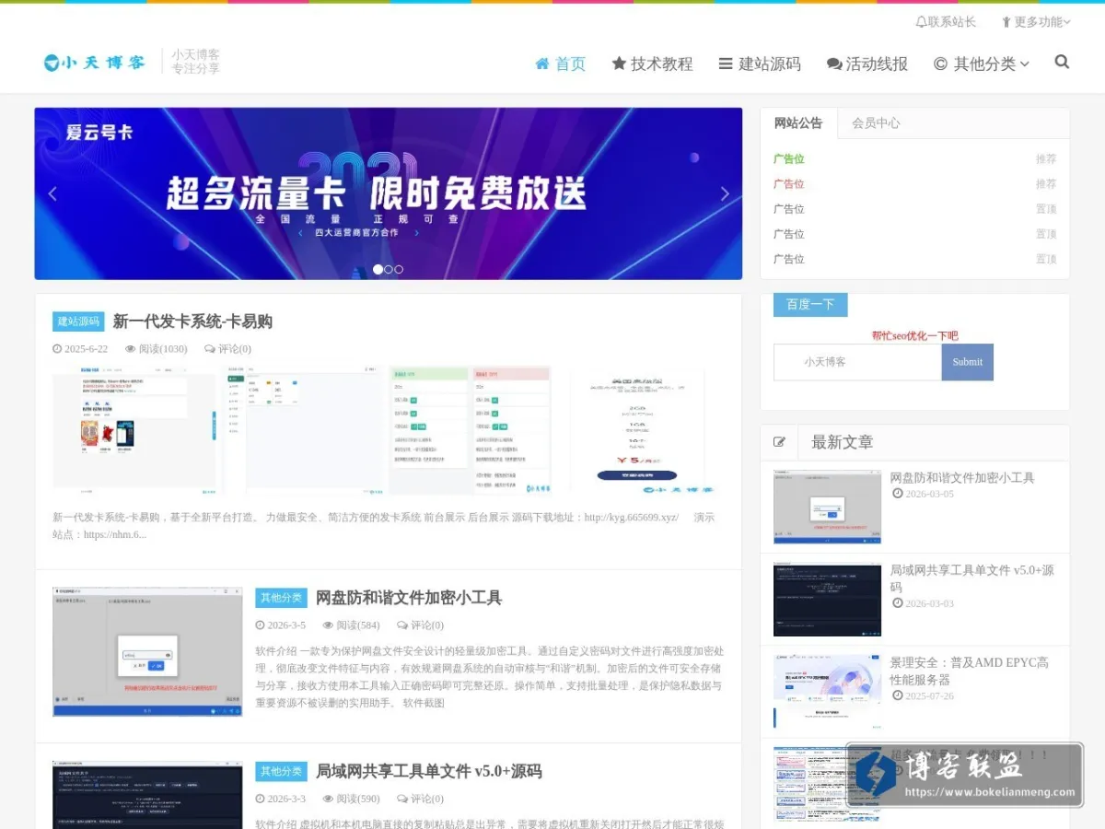
Task: Open sidebar thumbnail for 网盘防和谐文件加密小工具
Action: pyautogui.click(x=827, y=508)
